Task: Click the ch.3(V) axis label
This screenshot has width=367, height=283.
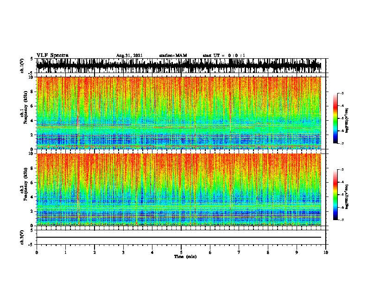Action: tap(22, 237)
